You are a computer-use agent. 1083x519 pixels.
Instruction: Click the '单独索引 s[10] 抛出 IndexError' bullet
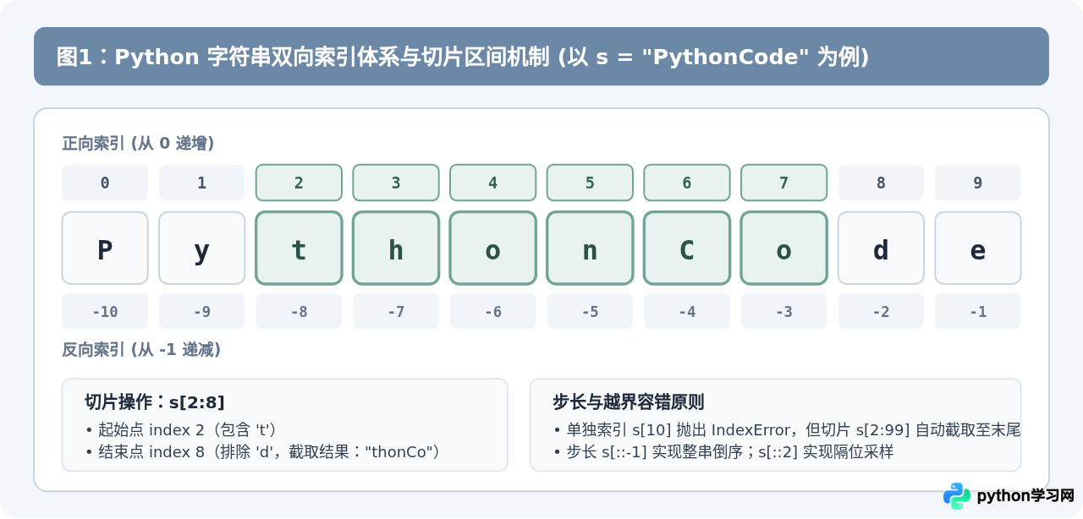[786, 429]
